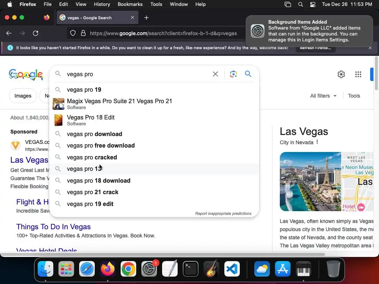
Task: Open Trash from the Dock
Action: pos(333,269)
